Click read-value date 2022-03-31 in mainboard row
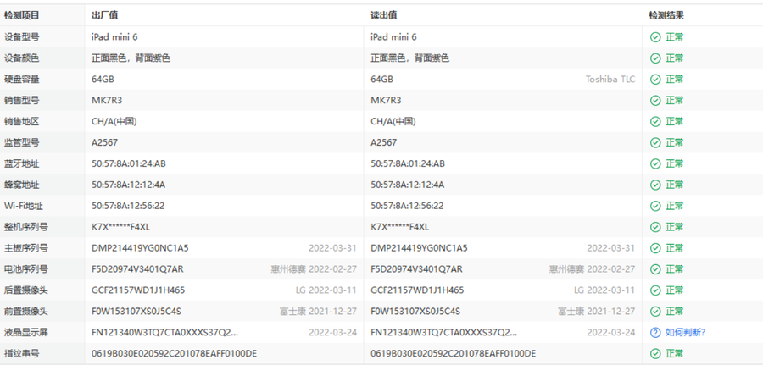 click(x=610, y=248)
